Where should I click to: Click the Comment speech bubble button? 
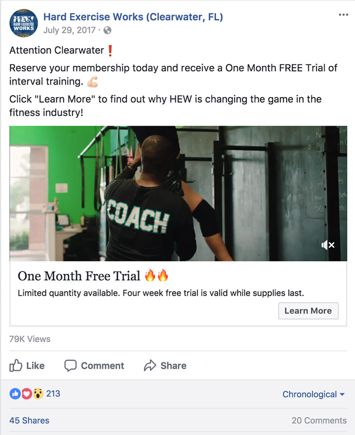click(94, 366)
